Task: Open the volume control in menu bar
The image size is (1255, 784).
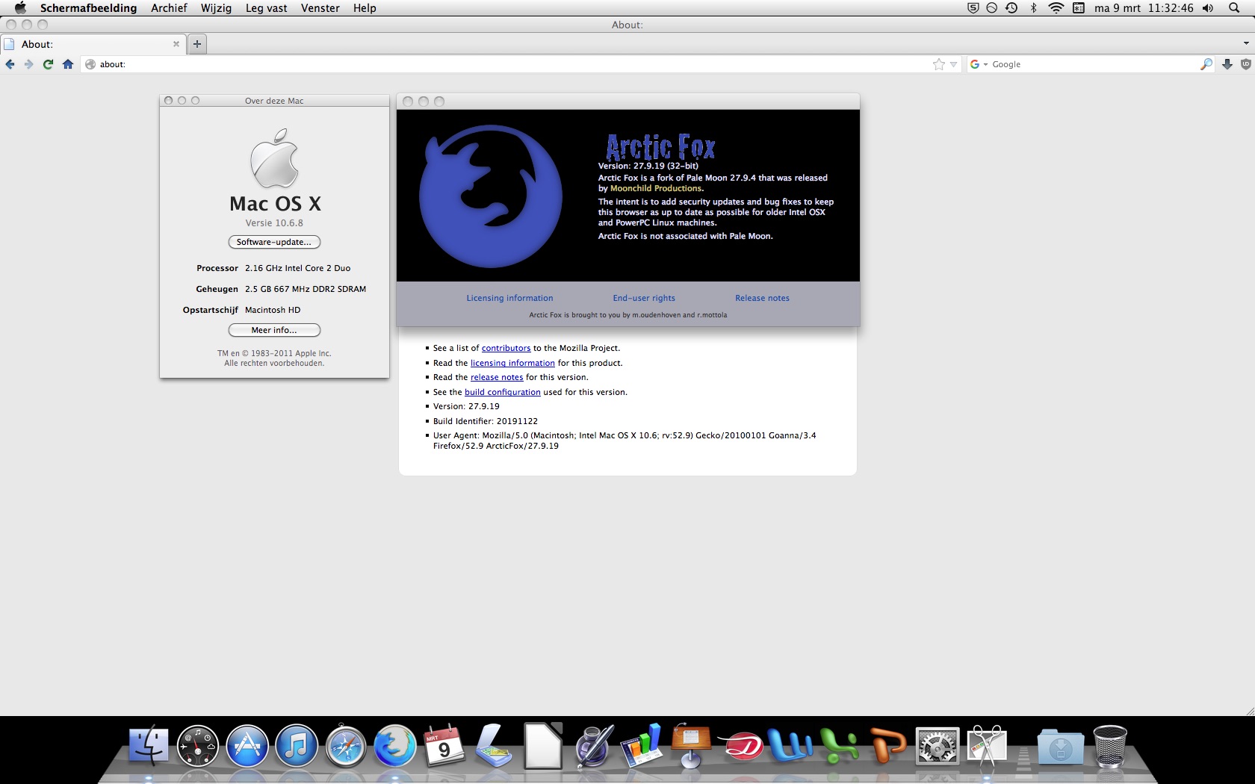Action: tap(1208, 8)
